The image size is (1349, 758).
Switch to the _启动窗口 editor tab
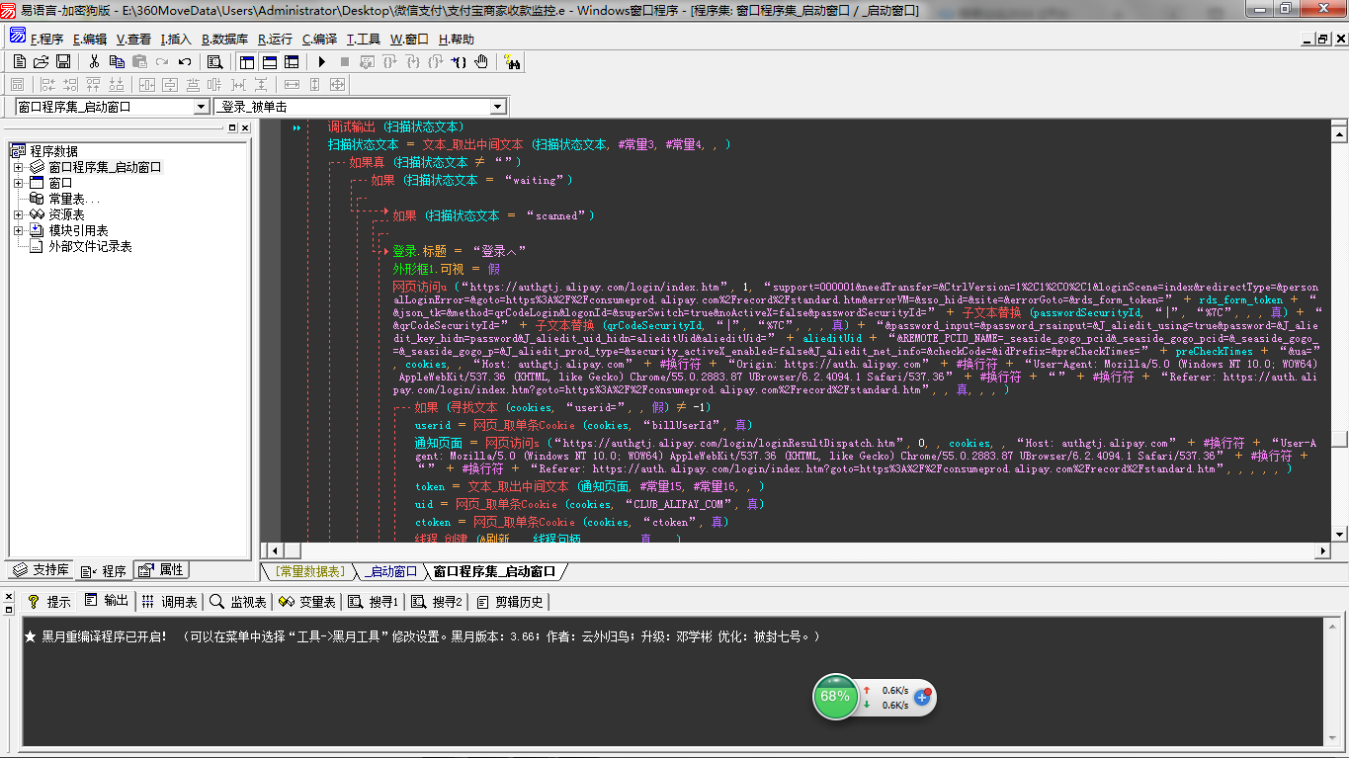(390, 571)
